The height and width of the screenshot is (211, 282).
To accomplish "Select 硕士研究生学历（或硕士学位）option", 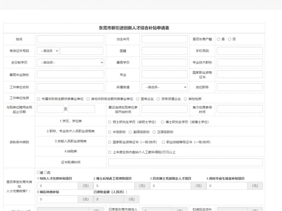I will 110,122.
